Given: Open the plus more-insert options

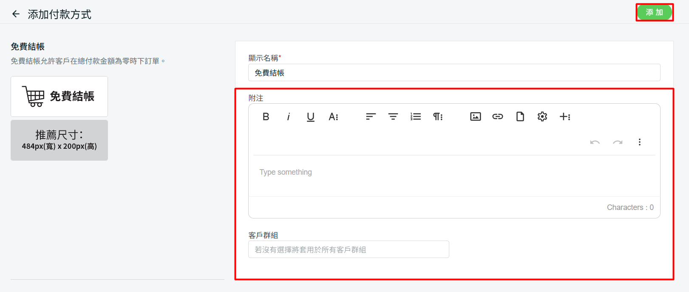Looking at the screenshot, I should (564, 116).
